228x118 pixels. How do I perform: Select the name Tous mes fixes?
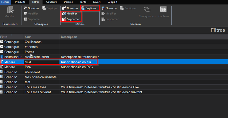pyautogui.click(x=36, y=87)
